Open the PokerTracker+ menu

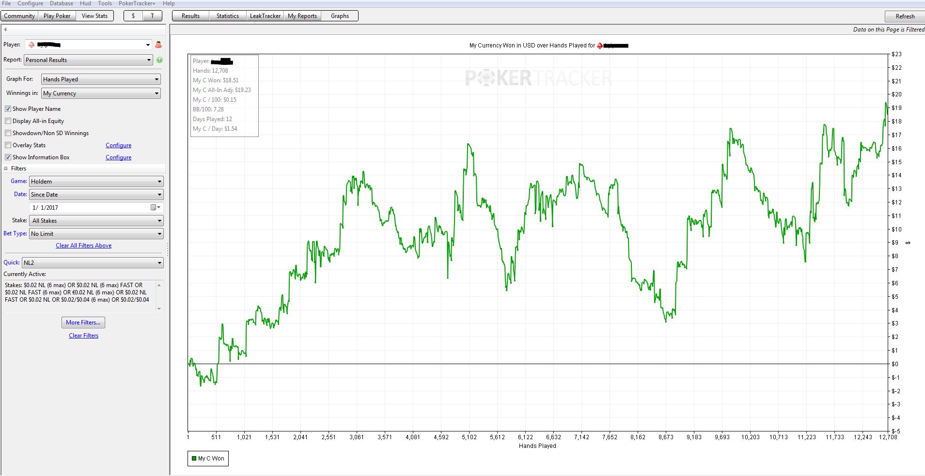point(137,3)
